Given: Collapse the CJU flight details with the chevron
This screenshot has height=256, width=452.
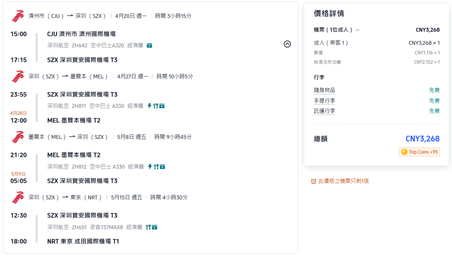Looking at the screenshot, I should [288, 44].
